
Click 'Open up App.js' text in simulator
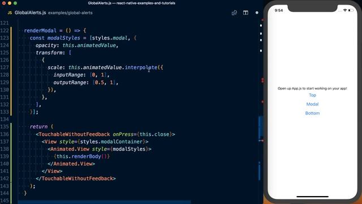pyautogui.click(x=312, y=88)
